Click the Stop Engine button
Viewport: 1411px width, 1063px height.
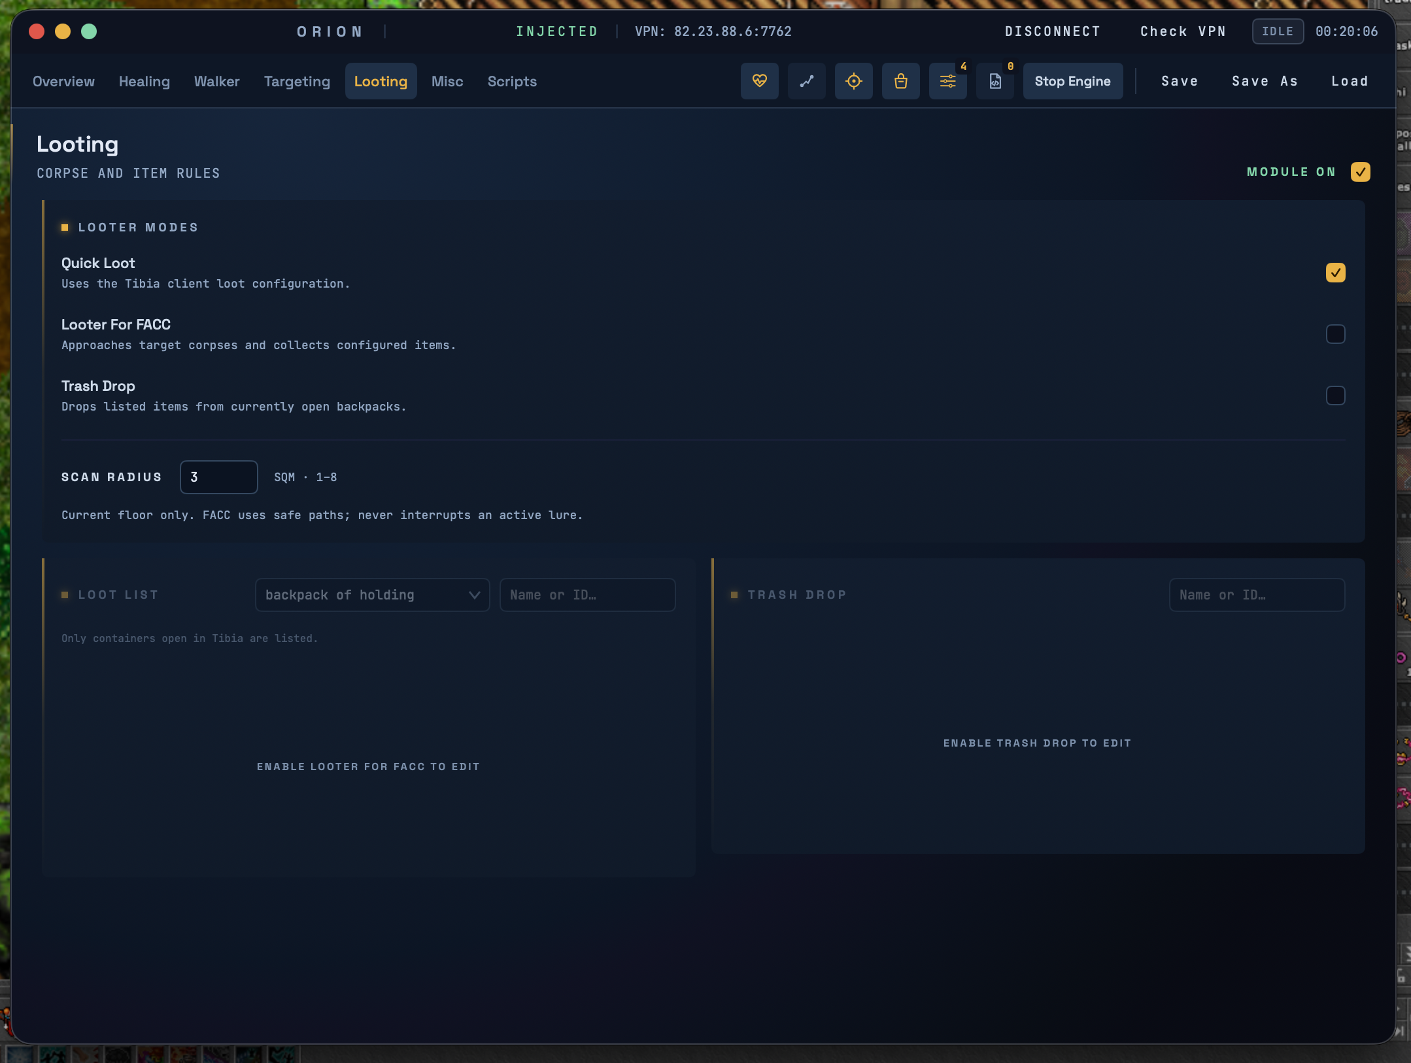[1072, 81]
